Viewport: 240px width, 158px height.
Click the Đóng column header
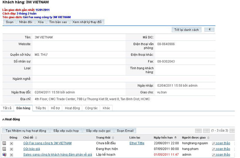[13, 137]
